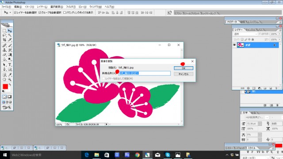Toggle lock transparent pixels in Layers panel
This screenshot has width=283, height=159.
click(x=242, y=39)
